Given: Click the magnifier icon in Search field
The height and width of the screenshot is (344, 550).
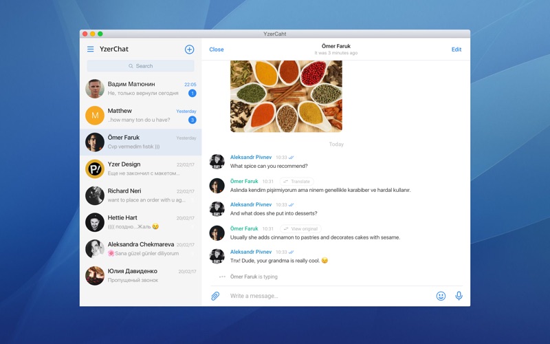Looking at the screenshot, I should [x=131, y=66].
